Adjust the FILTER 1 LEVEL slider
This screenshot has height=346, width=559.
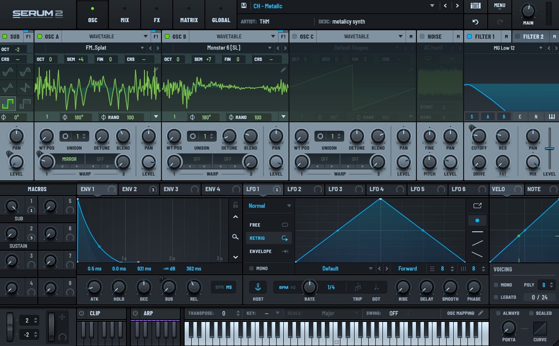pos(550,148)
